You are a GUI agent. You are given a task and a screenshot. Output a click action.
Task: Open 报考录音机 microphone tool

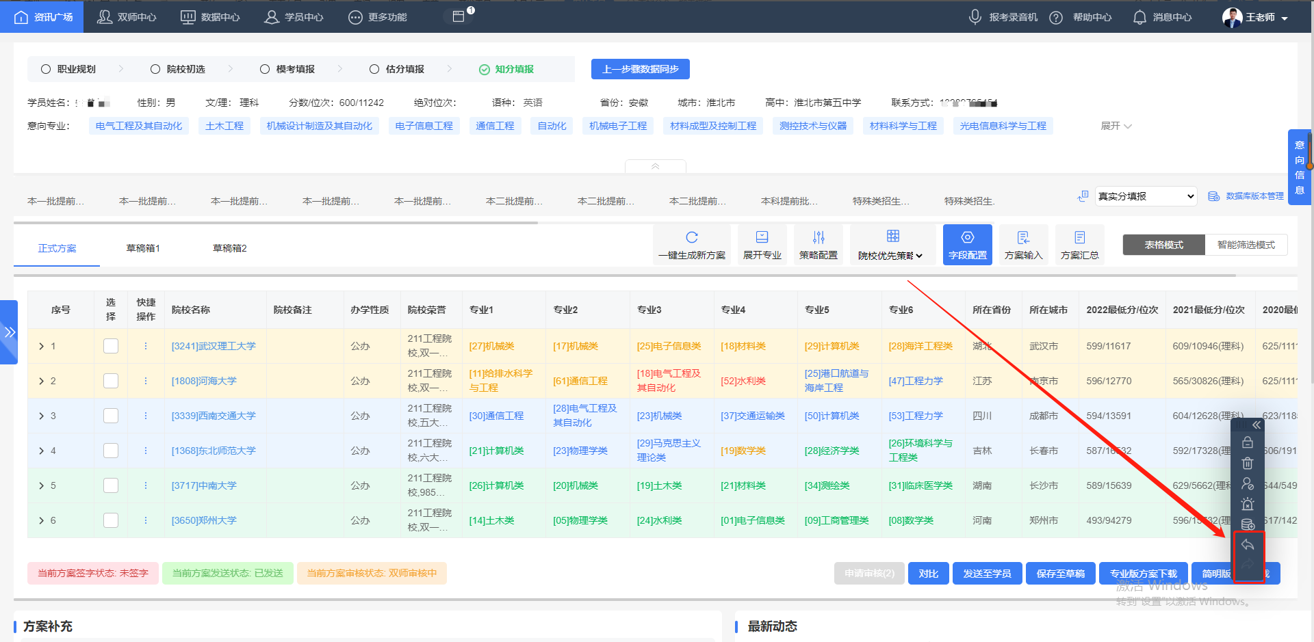pos(1003,16)
